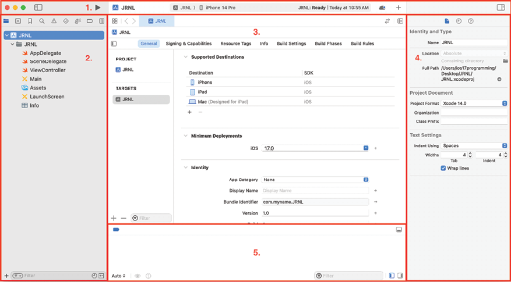The image size is (511, 282).
Task: Select the iPhone destination row
Action: [x=291, y=83]
